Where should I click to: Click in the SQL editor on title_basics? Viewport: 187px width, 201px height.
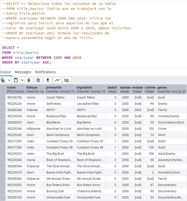click(x=26, y=53)
